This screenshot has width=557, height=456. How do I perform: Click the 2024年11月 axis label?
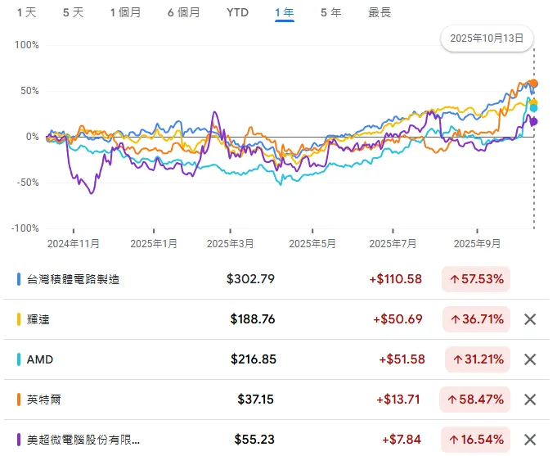tap(74, 244)
